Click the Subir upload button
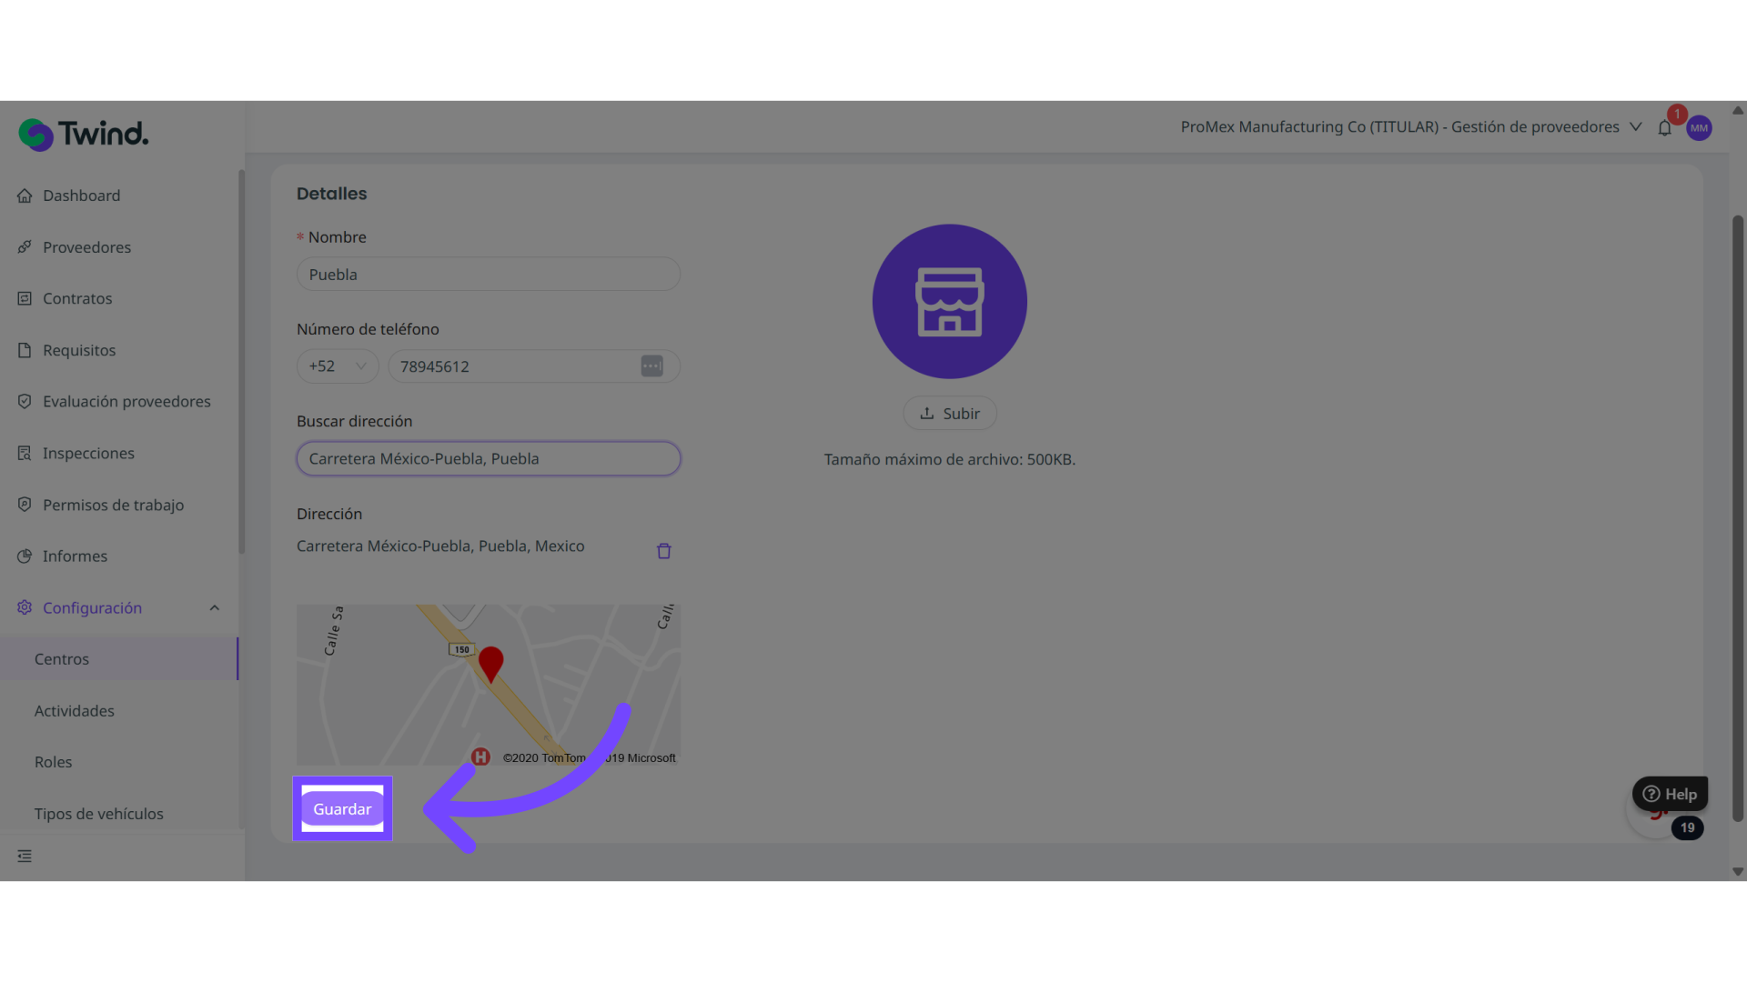This screenshot has width=1747, height=982. click(x=949, y=414)
